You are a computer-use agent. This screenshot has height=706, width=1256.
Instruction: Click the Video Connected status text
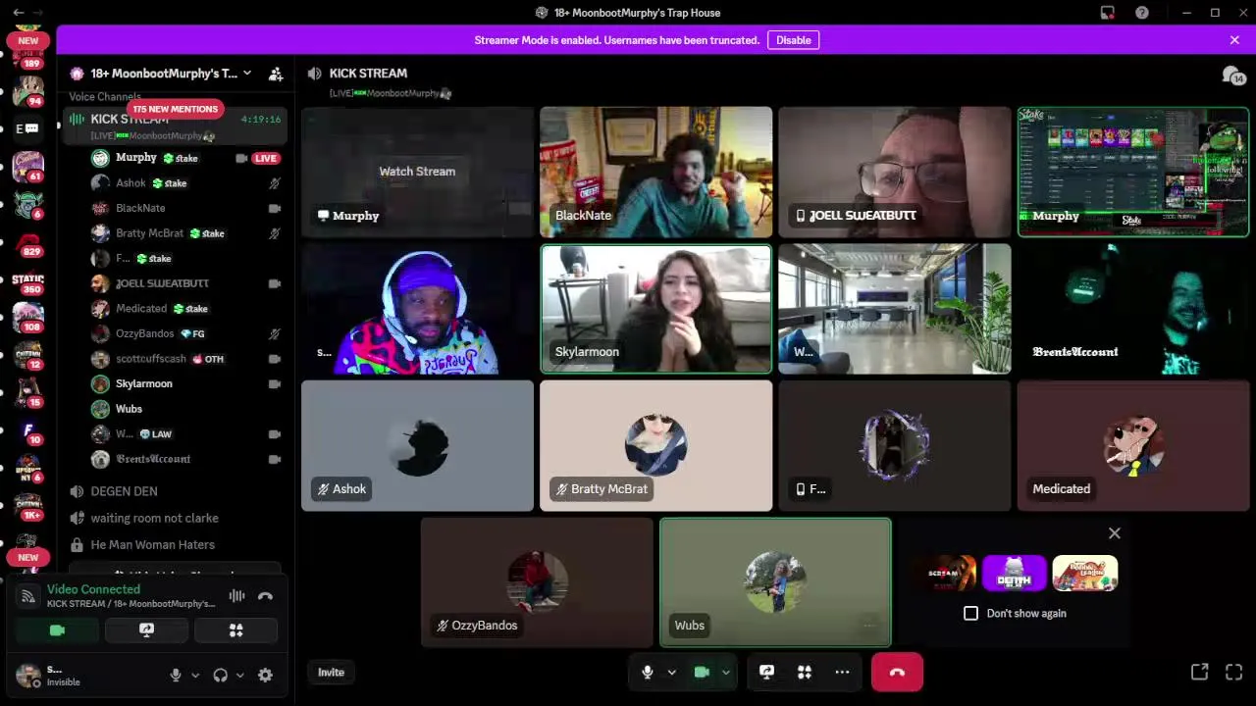[x=93, y=589]
